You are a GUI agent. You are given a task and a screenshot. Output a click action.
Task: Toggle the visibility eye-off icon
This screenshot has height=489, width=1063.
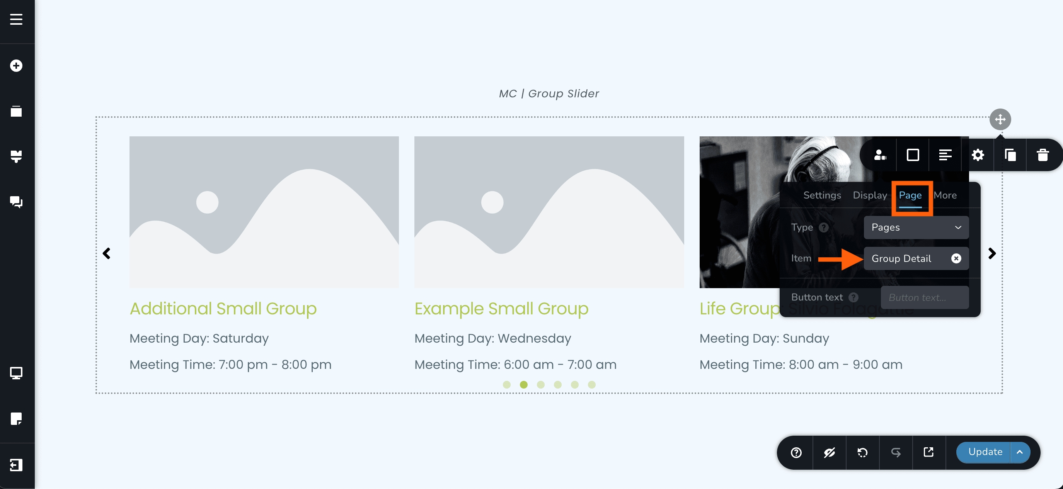point(830,452)
